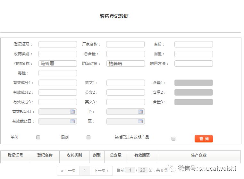Click the current page number input box

[x=130, y=170]
